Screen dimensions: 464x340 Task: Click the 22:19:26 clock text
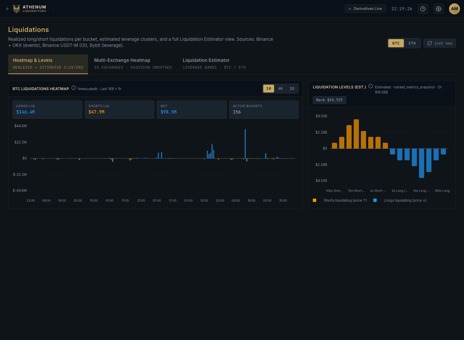click(402, 9)
